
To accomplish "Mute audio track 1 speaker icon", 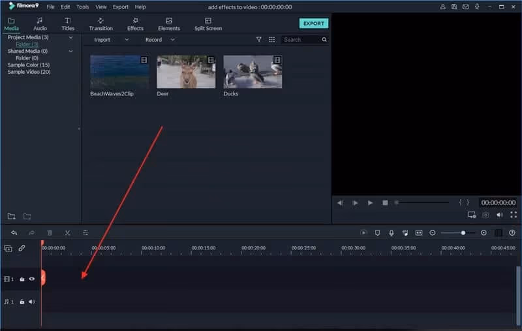I will pyautogui.click(x=31, y=302).
